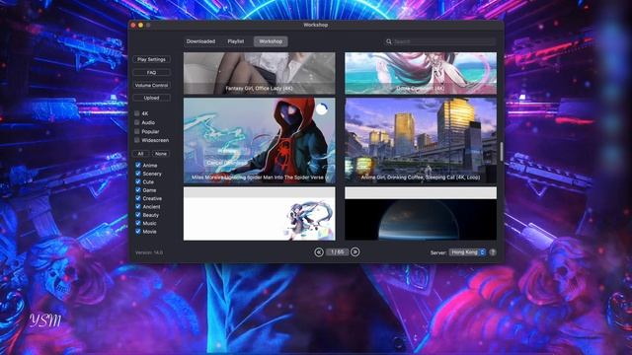Select All categories button
632x355 pixels.
coord(140,154)
